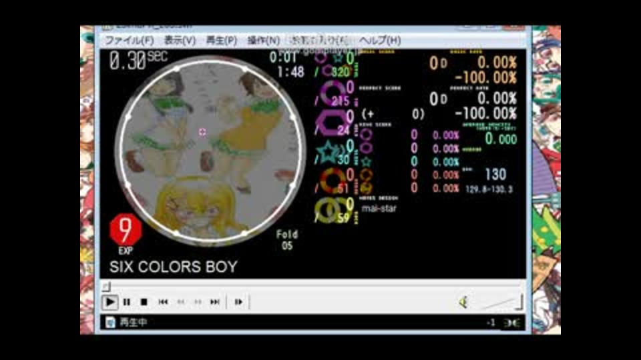Click the purple ring hold note icon

pos(333,93)
